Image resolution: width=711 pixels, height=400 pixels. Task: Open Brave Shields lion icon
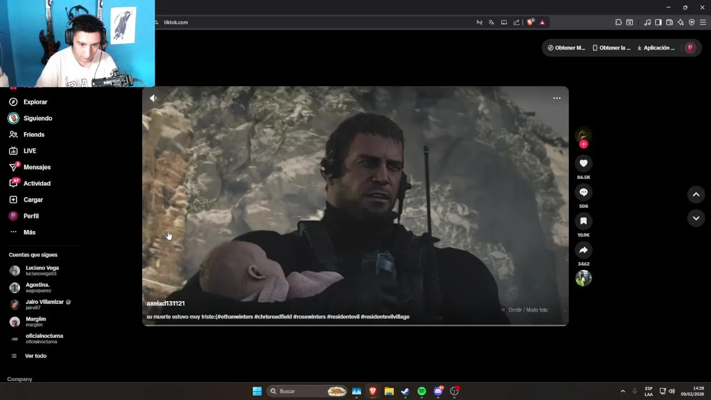530,22
